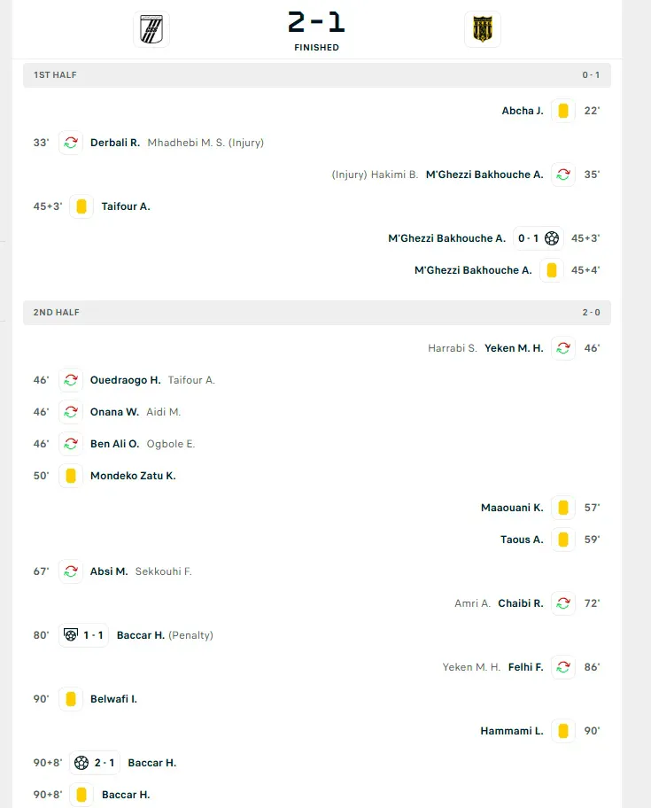Click the away team yellow-black crest
The width and height of the screenshot is (651, 808).
point(483,29)
